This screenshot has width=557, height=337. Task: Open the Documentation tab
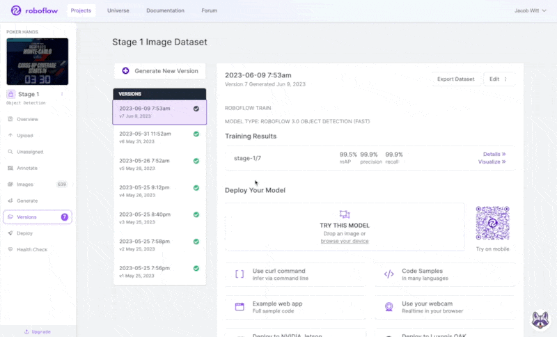(x=165, y=10)
